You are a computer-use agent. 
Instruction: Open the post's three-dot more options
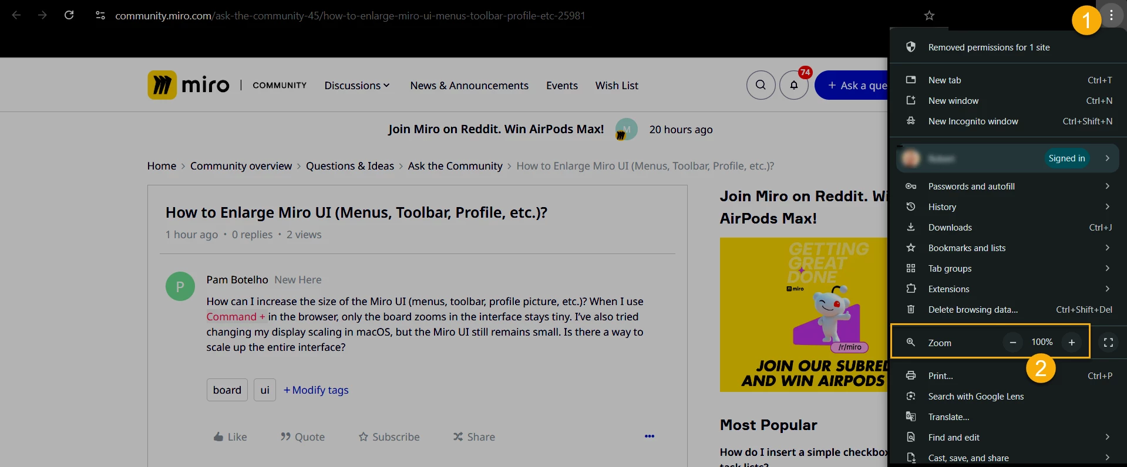650,436
